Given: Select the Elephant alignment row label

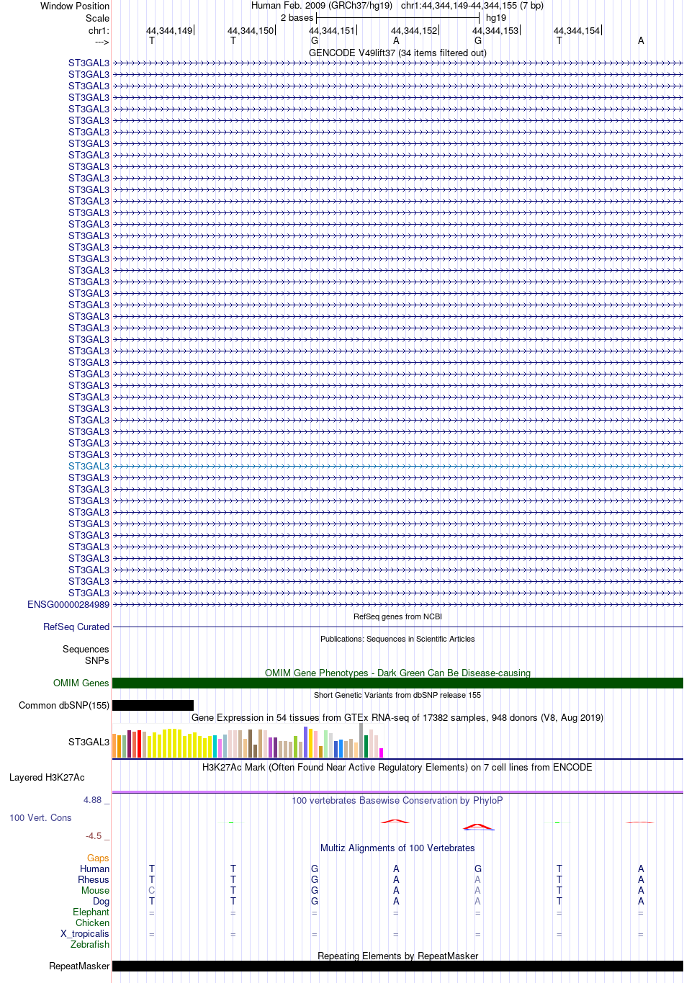Looking at the screenshot, I should (91, 912).
